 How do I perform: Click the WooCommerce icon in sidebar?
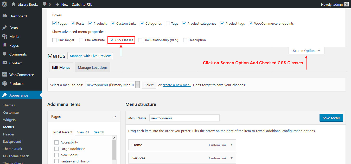click(x=5, y=75)
